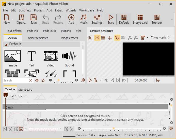Clear the search with X button
This screenshot has width=176, height=139.
tap(31, 80)
